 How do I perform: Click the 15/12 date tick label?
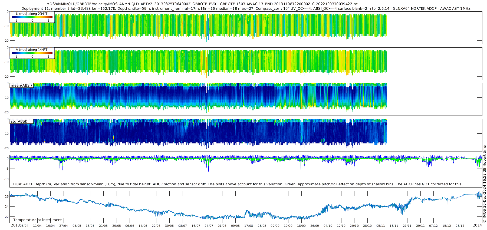pyautogui.click(x=447, y=226)
